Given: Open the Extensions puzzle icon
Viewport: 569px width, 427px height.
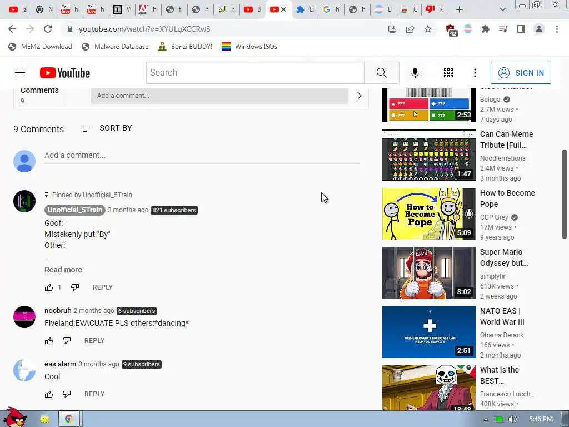Looking at the screenshot, I should click(x=485, y=29).
